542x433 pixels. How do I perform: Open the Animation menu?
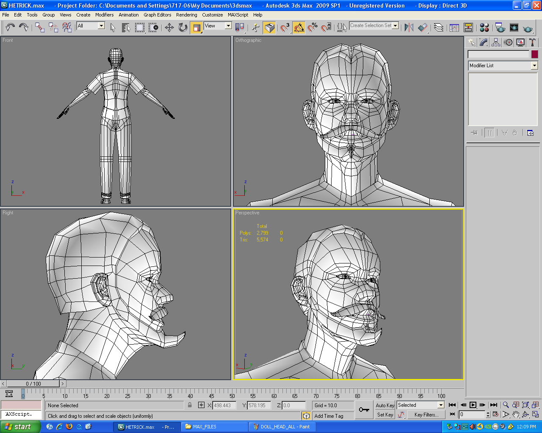coord(129,15)
